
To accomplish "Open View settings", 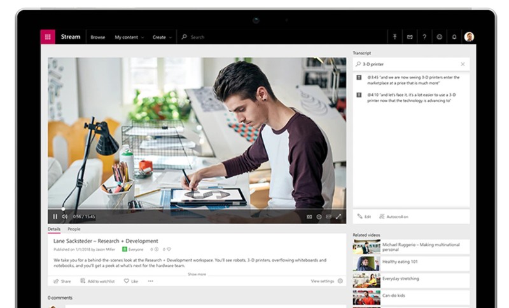I will (323, 281).
